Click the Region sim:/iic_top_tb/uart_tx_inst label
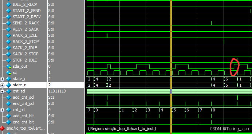 (122, 129)
